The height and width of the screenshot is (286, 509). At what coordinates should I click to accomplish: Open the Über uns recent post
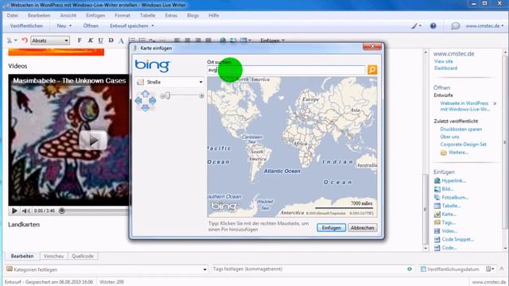[449, 137]
